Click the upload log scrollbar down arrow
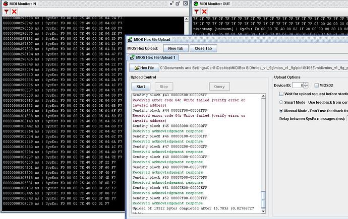The image size is (348, 219). coord(263,211)
